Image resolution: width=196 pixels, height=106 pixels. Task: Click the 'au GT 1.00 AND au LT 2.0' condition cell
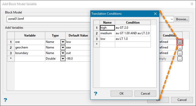(x=132, y=33)
